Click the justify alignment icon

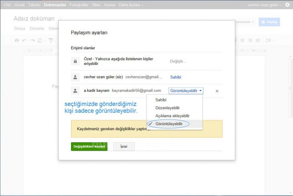pyautogui.click(x=258, y=40)
